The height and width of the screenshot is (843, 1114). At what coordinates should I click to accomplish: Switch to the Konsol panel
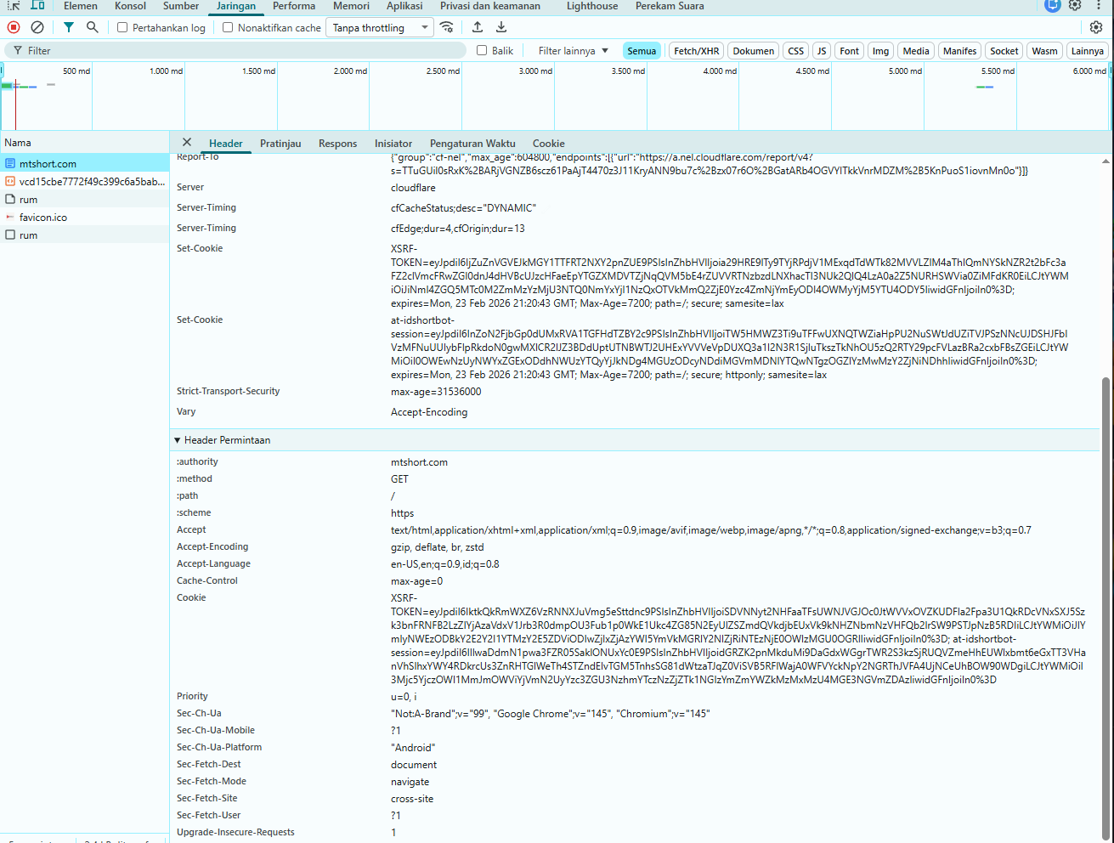click(x=131, y=6)
